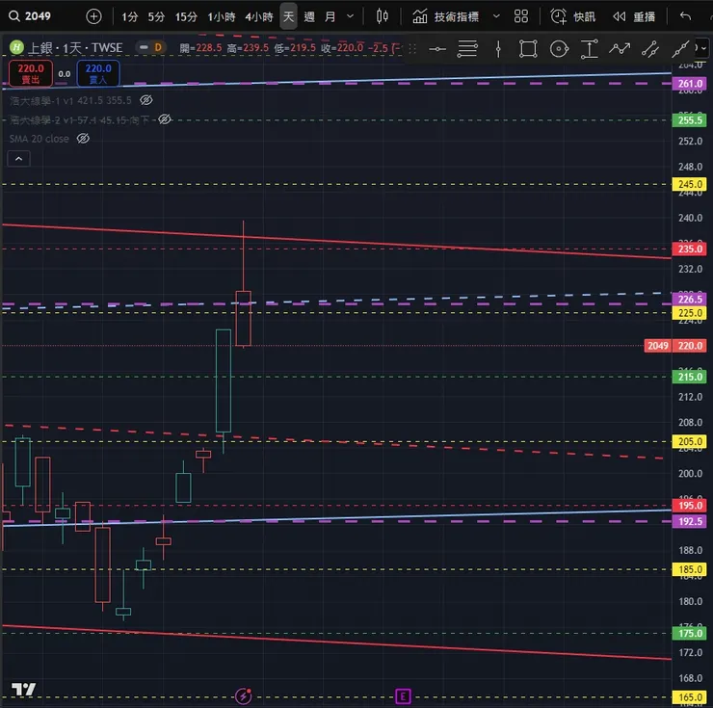The image size is (713, 708).
Task: Click the 220.0 賣出 sell button
Action: (31, 73)
